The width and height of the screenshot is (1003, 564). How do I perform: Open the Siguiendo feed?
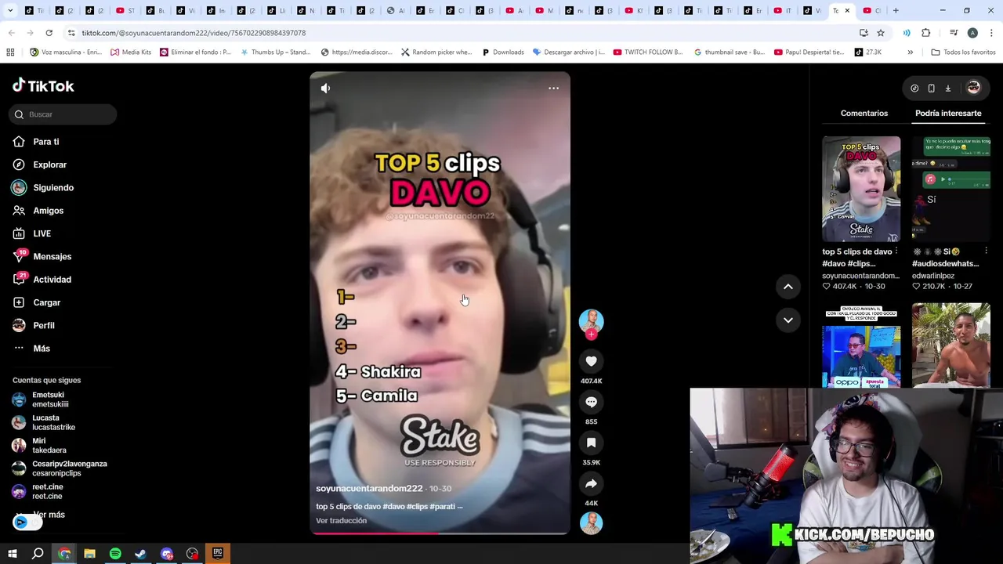tap(53, 188)
